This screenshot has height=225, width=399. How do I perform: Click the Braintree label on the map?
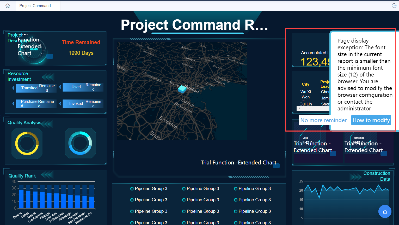point(183,108)
